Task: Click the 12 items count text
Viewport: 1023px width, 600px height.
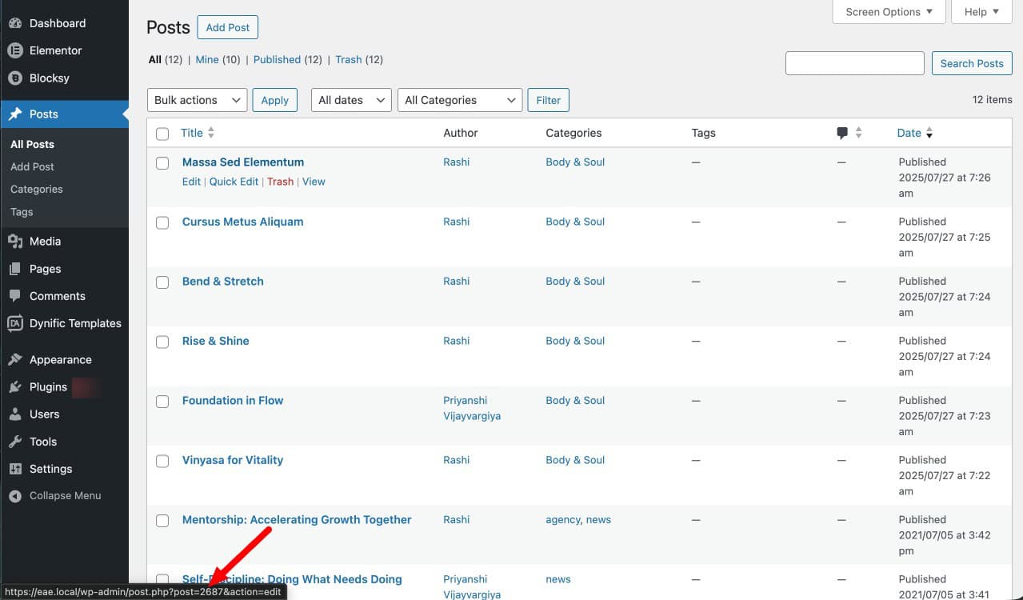Action: [992, 100]
